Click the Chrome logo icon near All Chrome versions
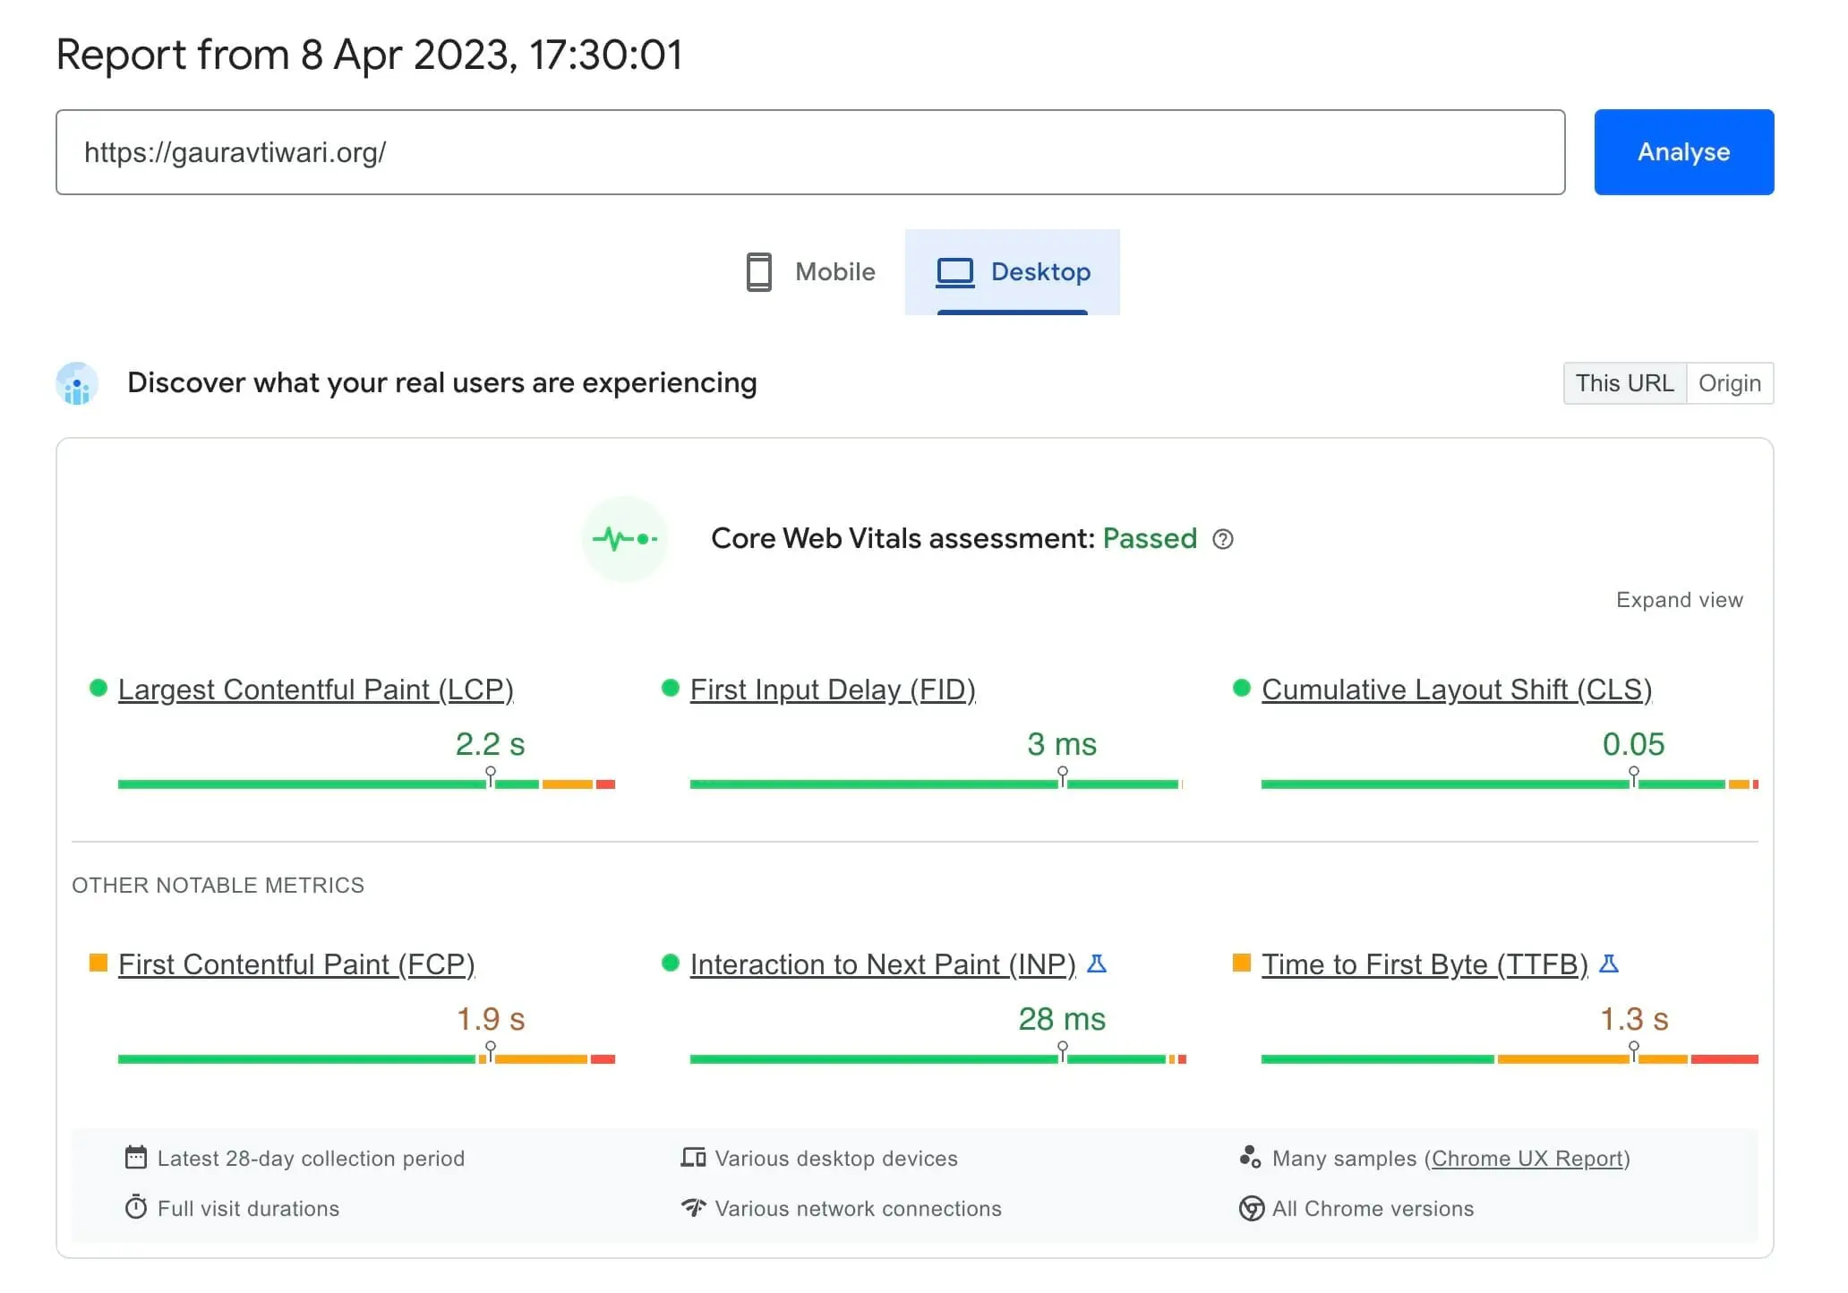 click(x=1251, y=1208)
